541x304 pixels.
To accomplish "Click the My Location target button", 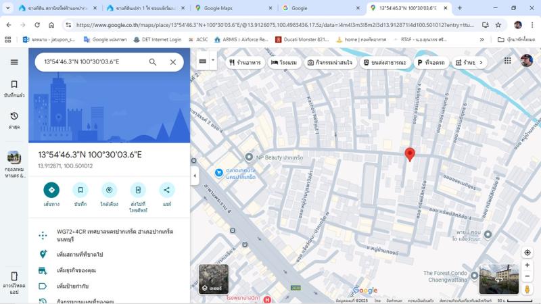I will coord(527,253).
